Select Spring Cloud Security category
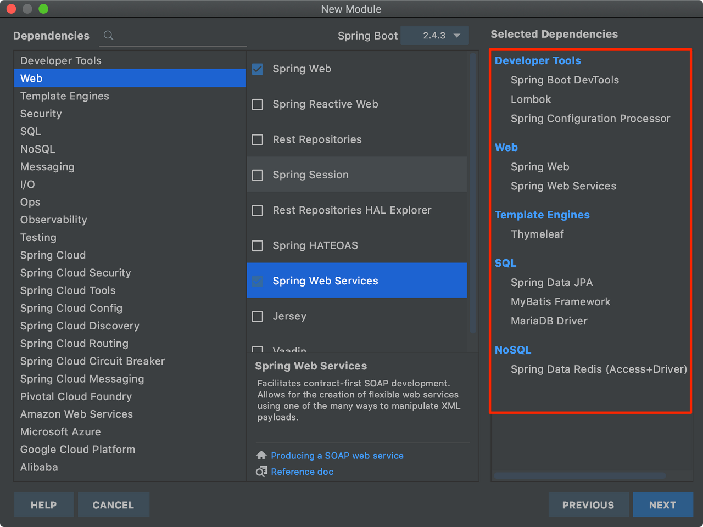Image resolution: width=703 pixels, height=527 pixels. click(130, 273)
